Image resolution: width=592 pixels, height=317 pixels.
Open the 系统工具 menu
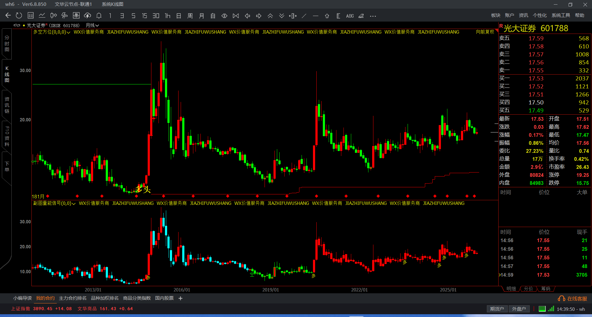[x=561, y=15]
